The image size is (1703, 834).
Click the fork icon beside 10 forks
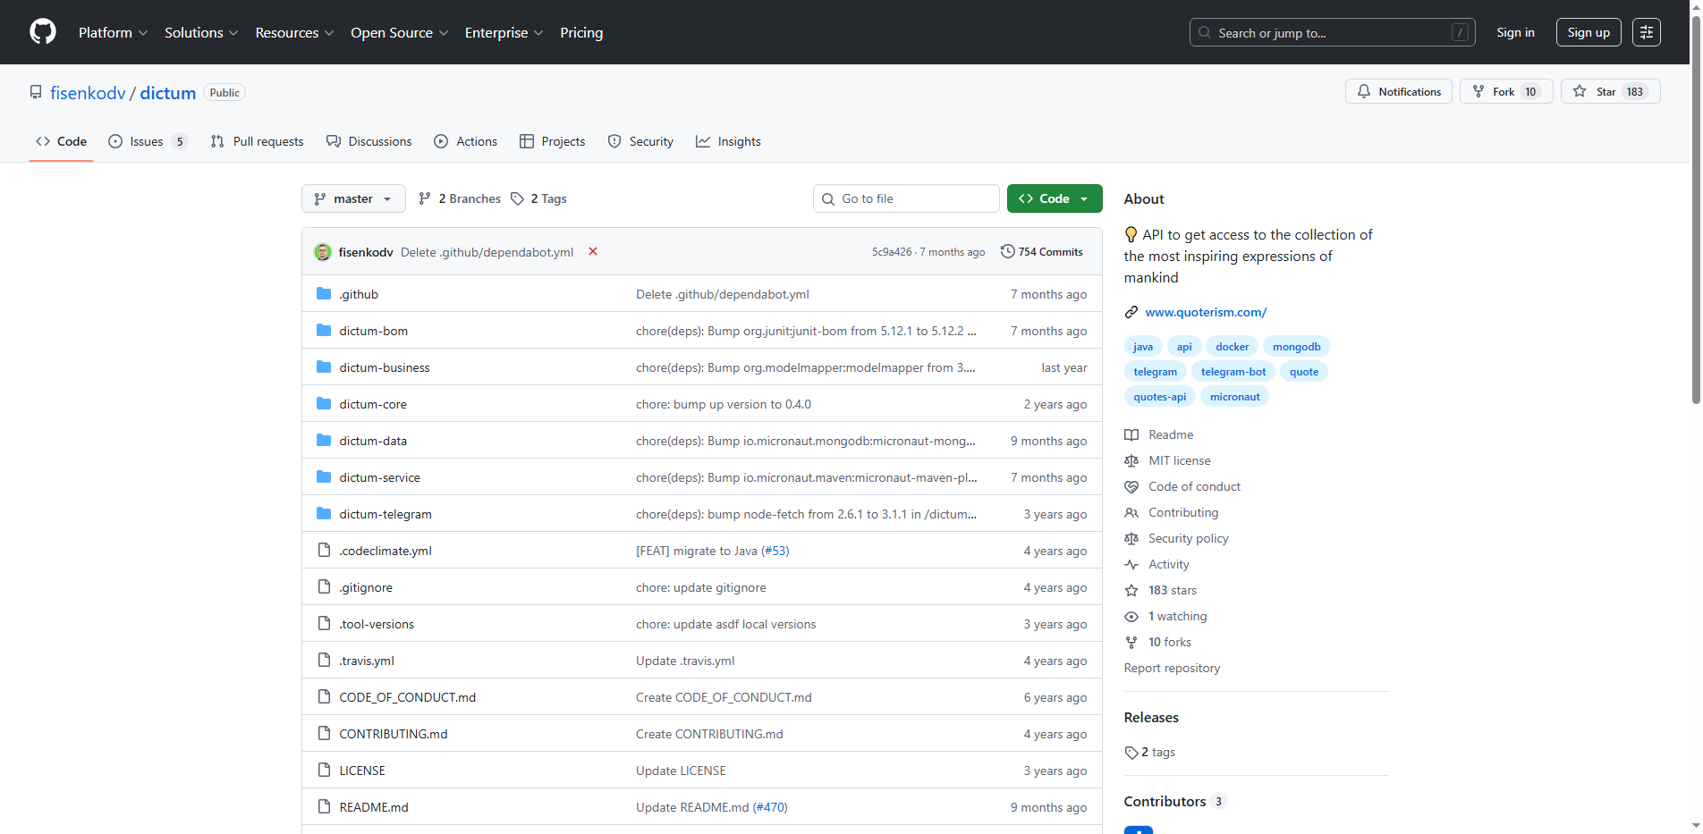[x=1131, y=642]
